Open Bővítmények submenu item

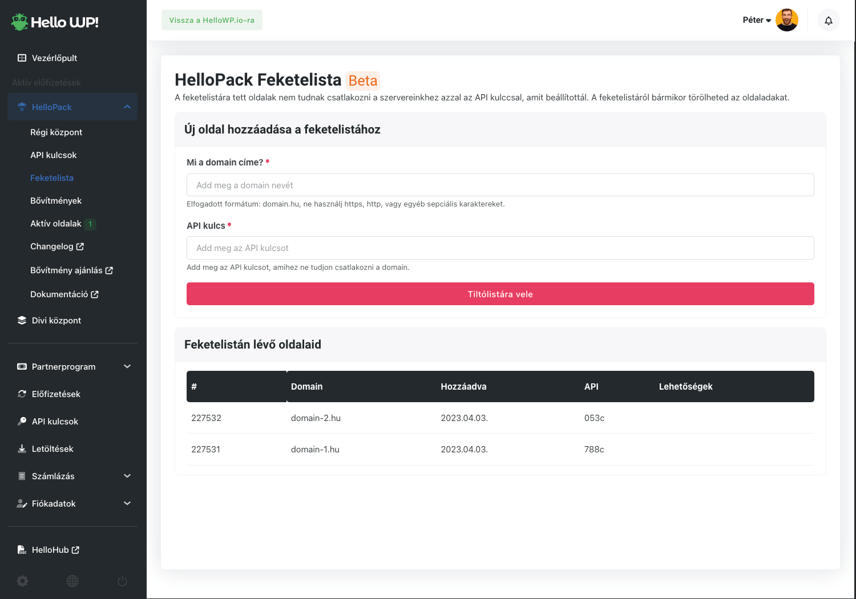[56, 200]
